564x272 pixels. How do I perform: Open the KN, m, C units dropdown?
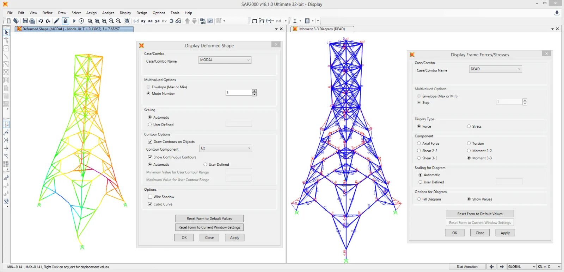pos(549,267)
